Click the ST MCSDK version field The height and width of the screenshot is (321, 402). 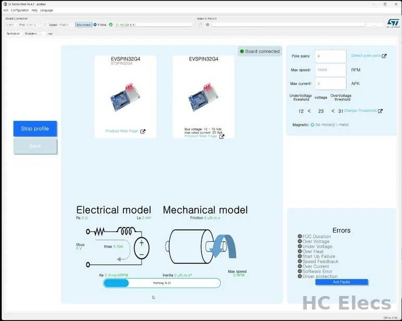pos(153,25)
